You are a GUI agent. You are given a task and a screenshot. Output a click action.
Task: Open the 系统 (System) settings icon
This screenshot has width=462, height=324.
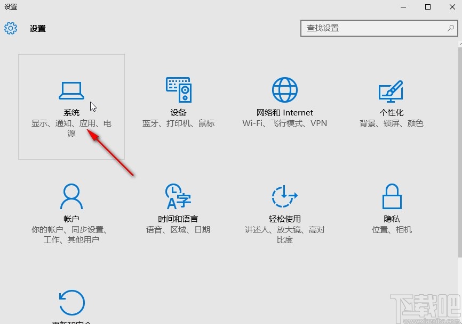pyautogui.click(x=71, y=89)
